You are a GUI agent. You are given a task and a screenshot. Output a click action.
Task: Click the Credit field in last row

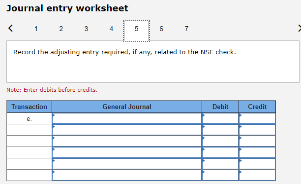[257, 175]
